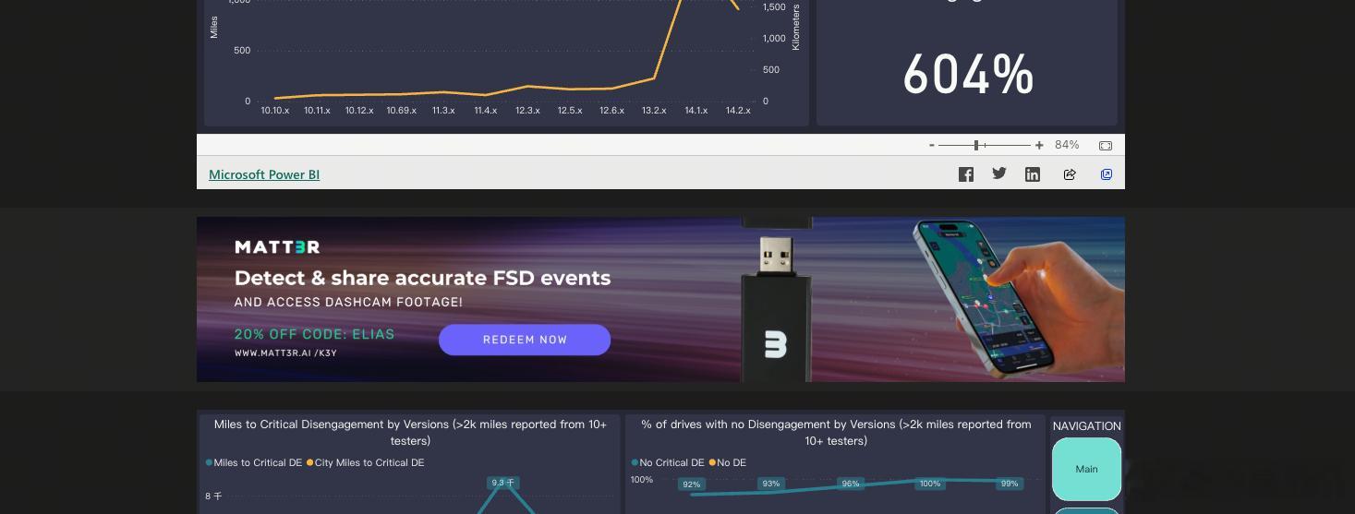Click the 92% data label
Image resolution: width=1355 pixels, height=514 pixels.
coord(691,484)
